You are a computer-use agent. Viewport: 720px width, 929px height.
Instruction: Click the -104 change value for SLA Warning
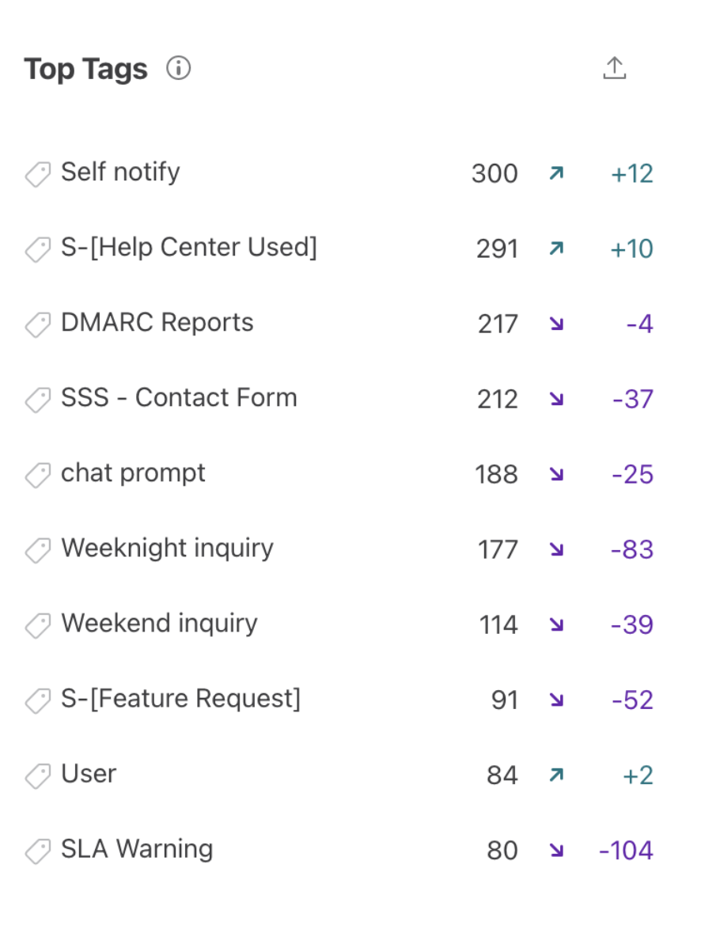click(x=626, y=850)
